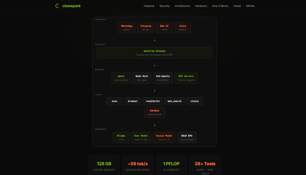This screenshot has width=306, height=175.
Task: Click the Sandbox Isolated Docker card
Action: 155,112
